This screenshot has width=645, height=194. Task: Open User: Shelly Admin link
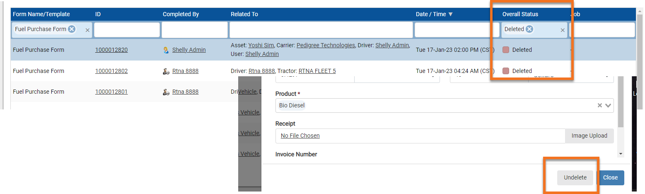pyautogui.click(x=262, y=54)
